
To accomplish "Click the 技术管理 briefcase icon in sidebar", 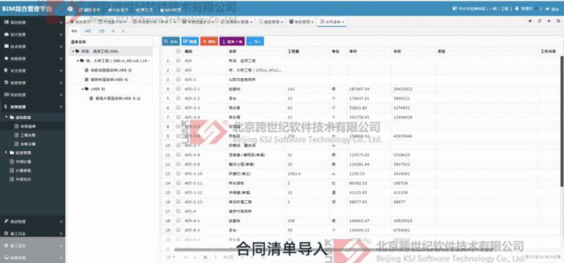I will coord(6,46).
